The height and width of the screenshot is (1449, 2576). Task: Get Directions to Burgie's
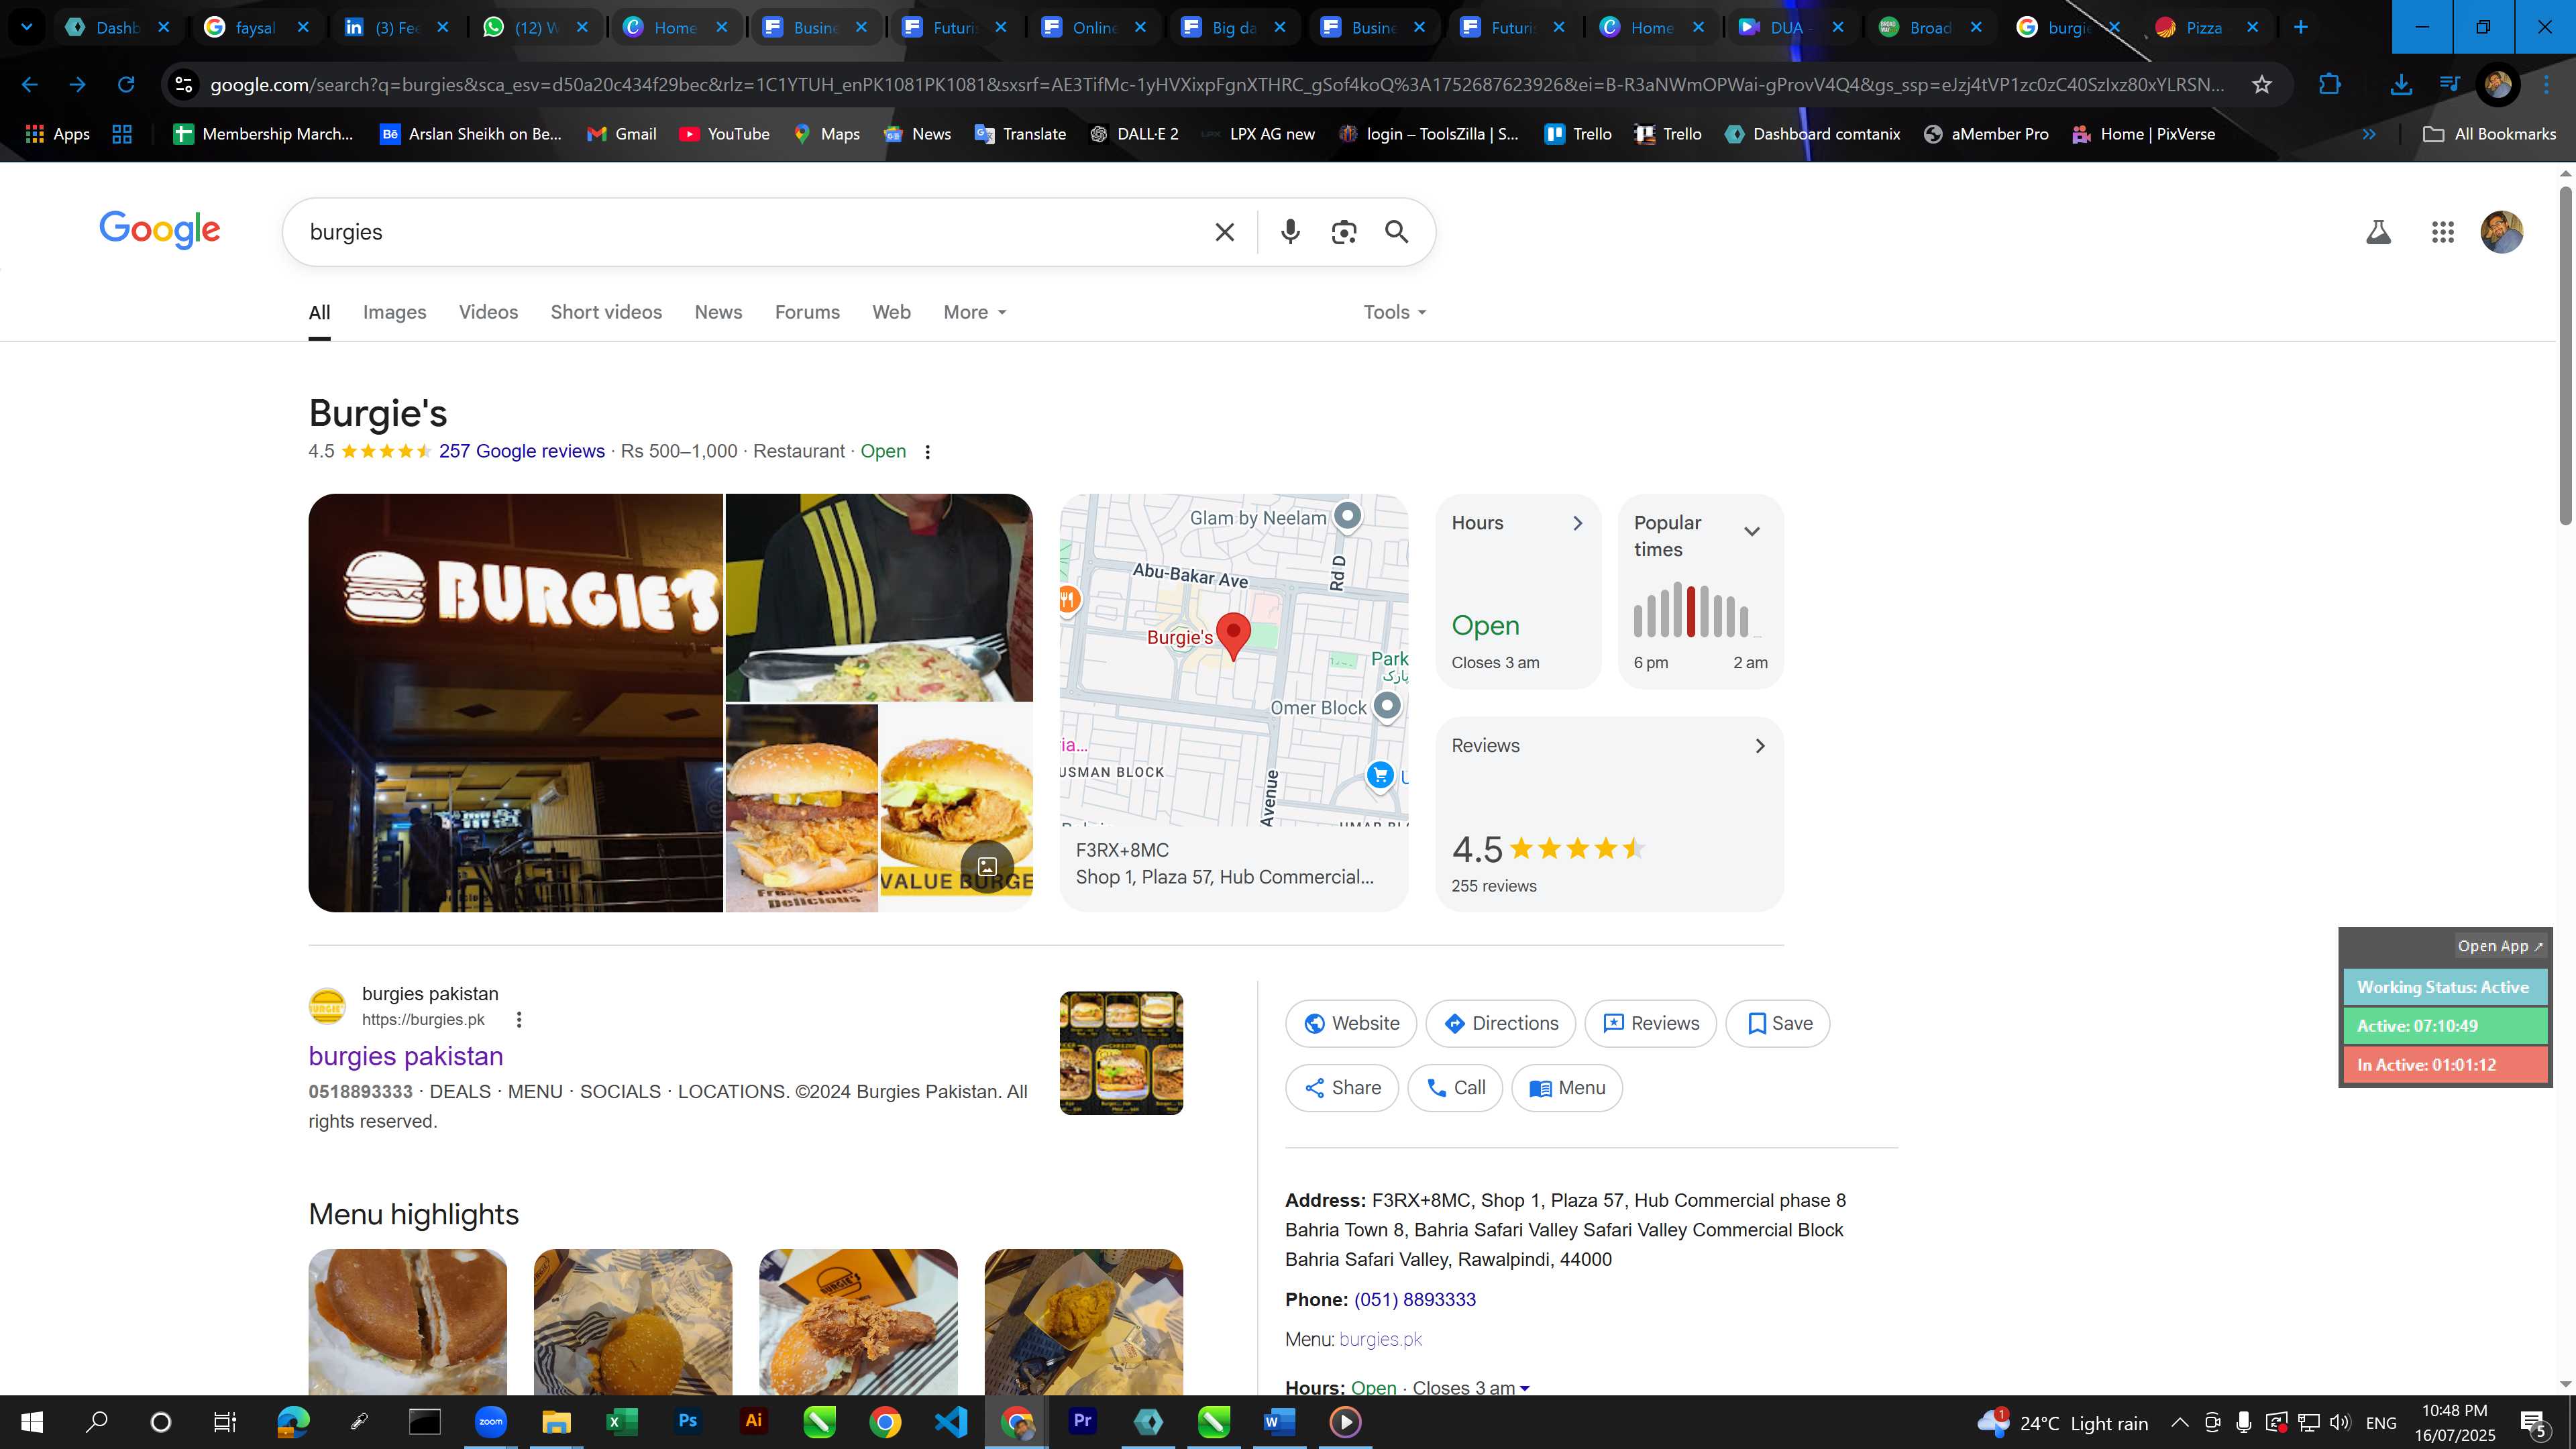(1501, 1023)
